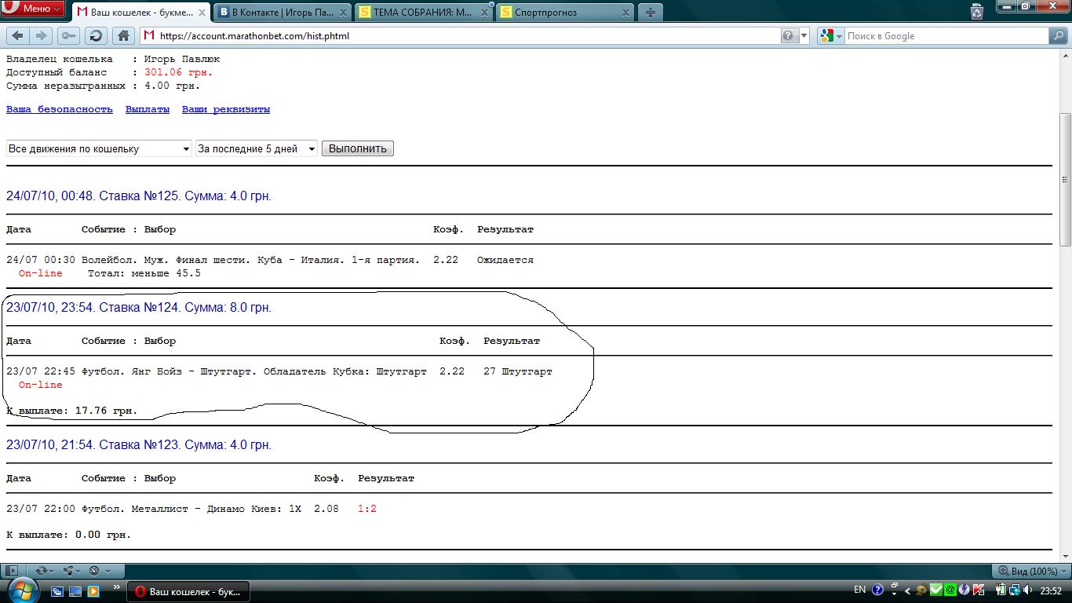Screen dimensions: 1072x603
Task: Reload the page with the refresh icon
Action: point(96,35)
